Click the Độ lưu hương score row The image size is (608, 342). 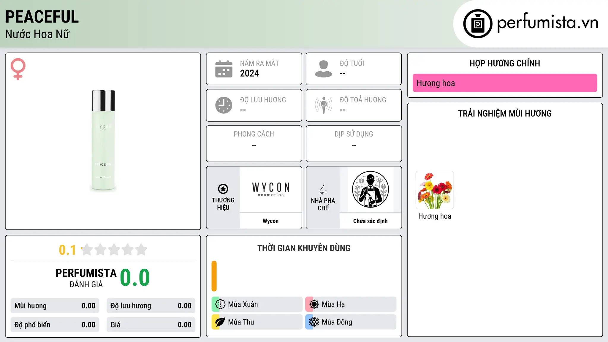tap(151, 306)
